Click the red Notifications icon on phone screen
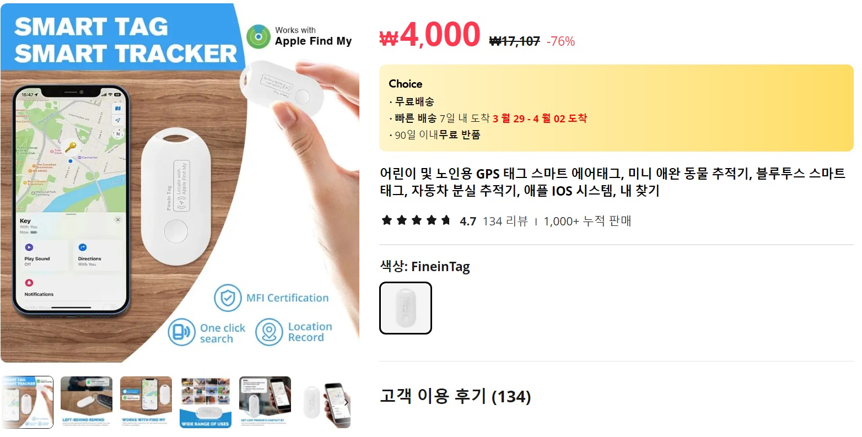862x437 pixels. (29, 283)
